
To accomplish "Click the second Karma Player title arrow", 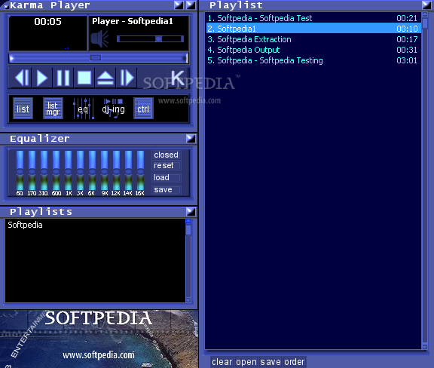I will click(191, 5).
